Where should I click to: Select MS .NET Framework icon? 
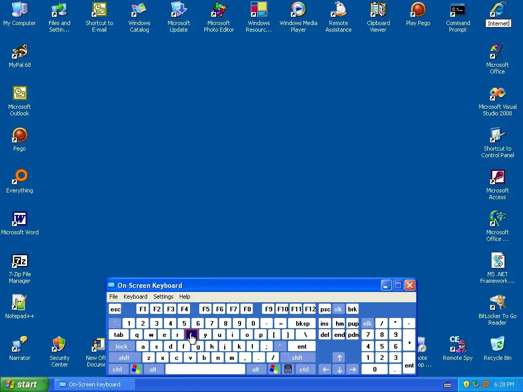click(497, 268)
